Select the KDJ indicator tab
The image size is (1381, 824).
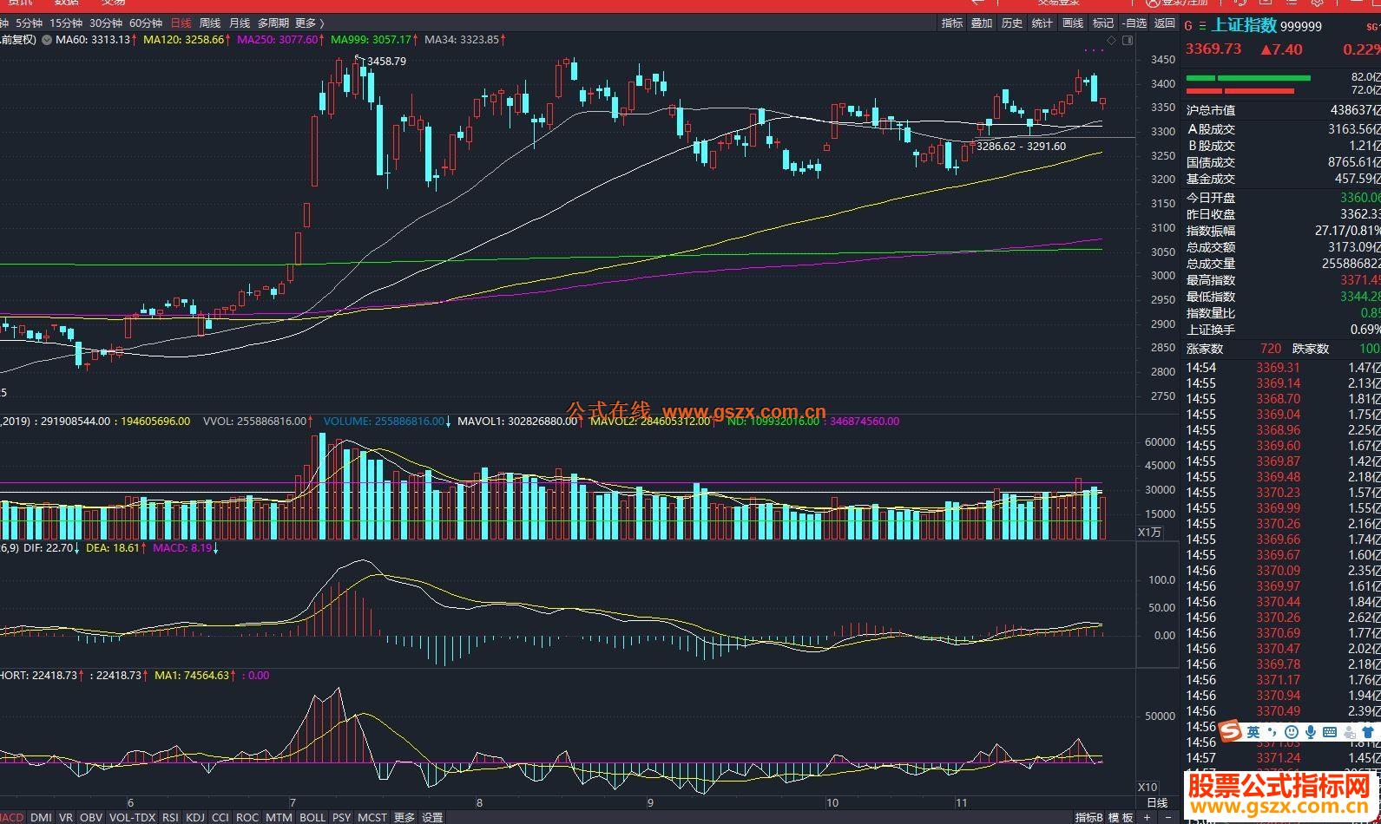pos(195,817)
